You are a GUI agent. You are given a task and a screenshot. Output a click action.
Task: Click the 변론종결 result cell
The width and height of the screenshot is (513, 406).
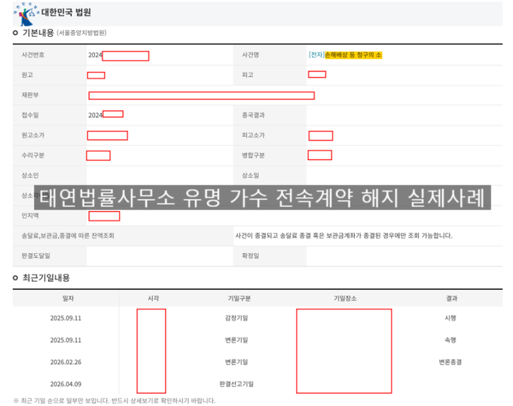point(450,362)
